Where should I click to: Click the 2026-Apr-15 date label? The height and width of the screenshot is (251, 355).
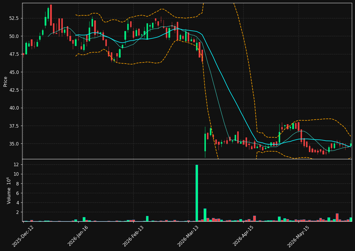pyautogui.click(x=243, y=236)
